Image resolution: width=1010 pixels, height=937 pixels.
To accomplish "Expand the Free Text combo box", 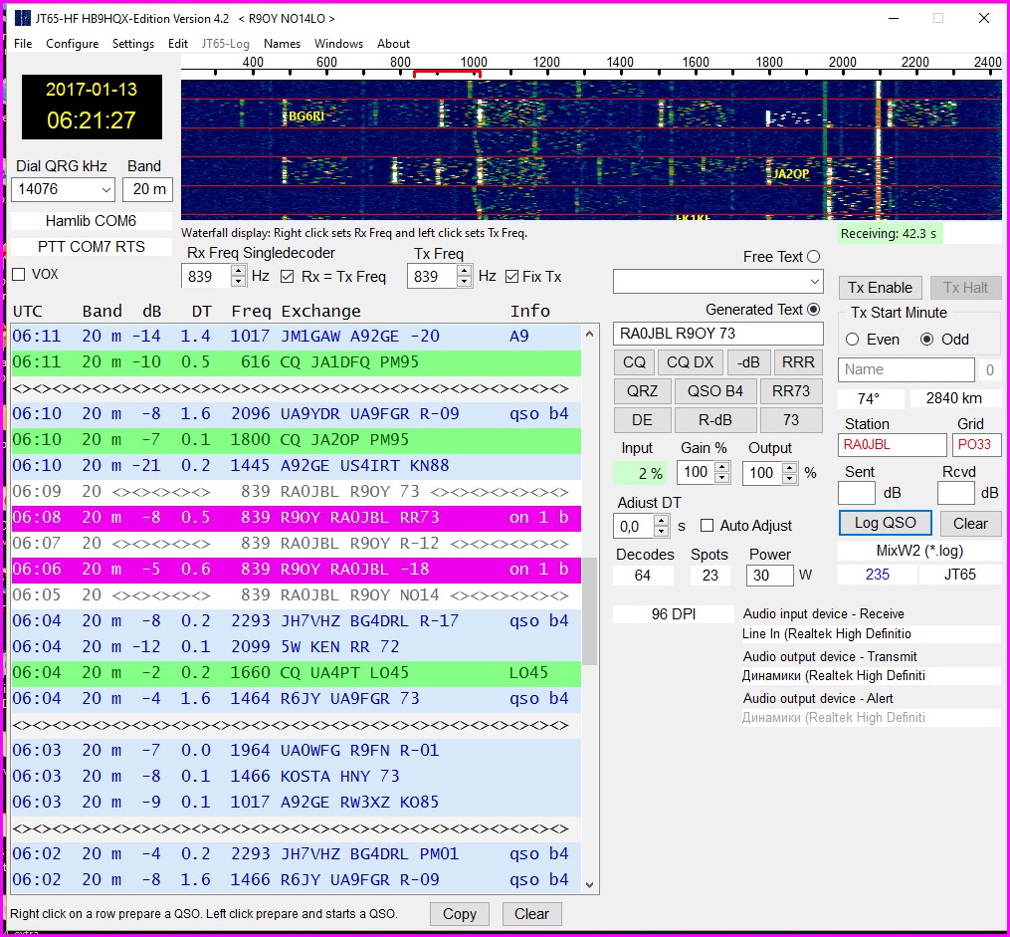I will [x=815, y=282].
